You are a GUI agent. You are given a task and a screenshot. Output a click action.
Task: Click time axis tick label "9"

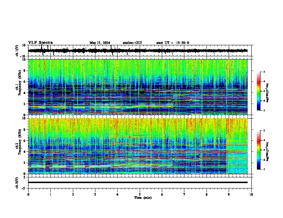point(229,194)
